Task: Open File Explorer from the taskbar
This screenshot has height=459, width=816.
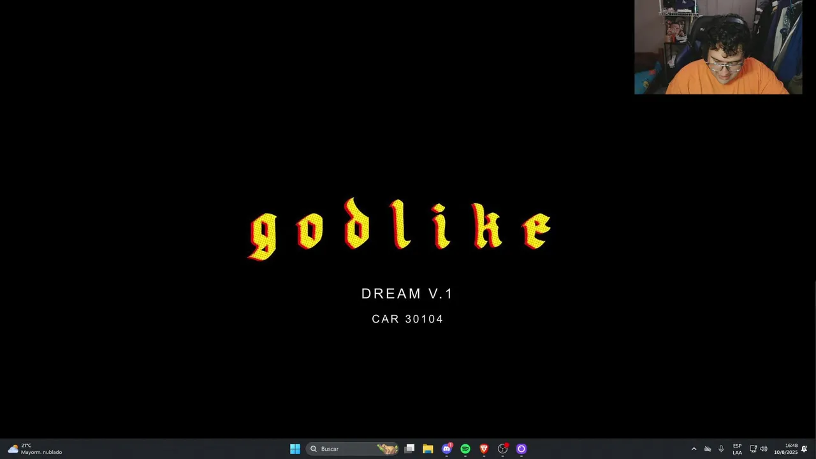Action: tap(428, 449)
